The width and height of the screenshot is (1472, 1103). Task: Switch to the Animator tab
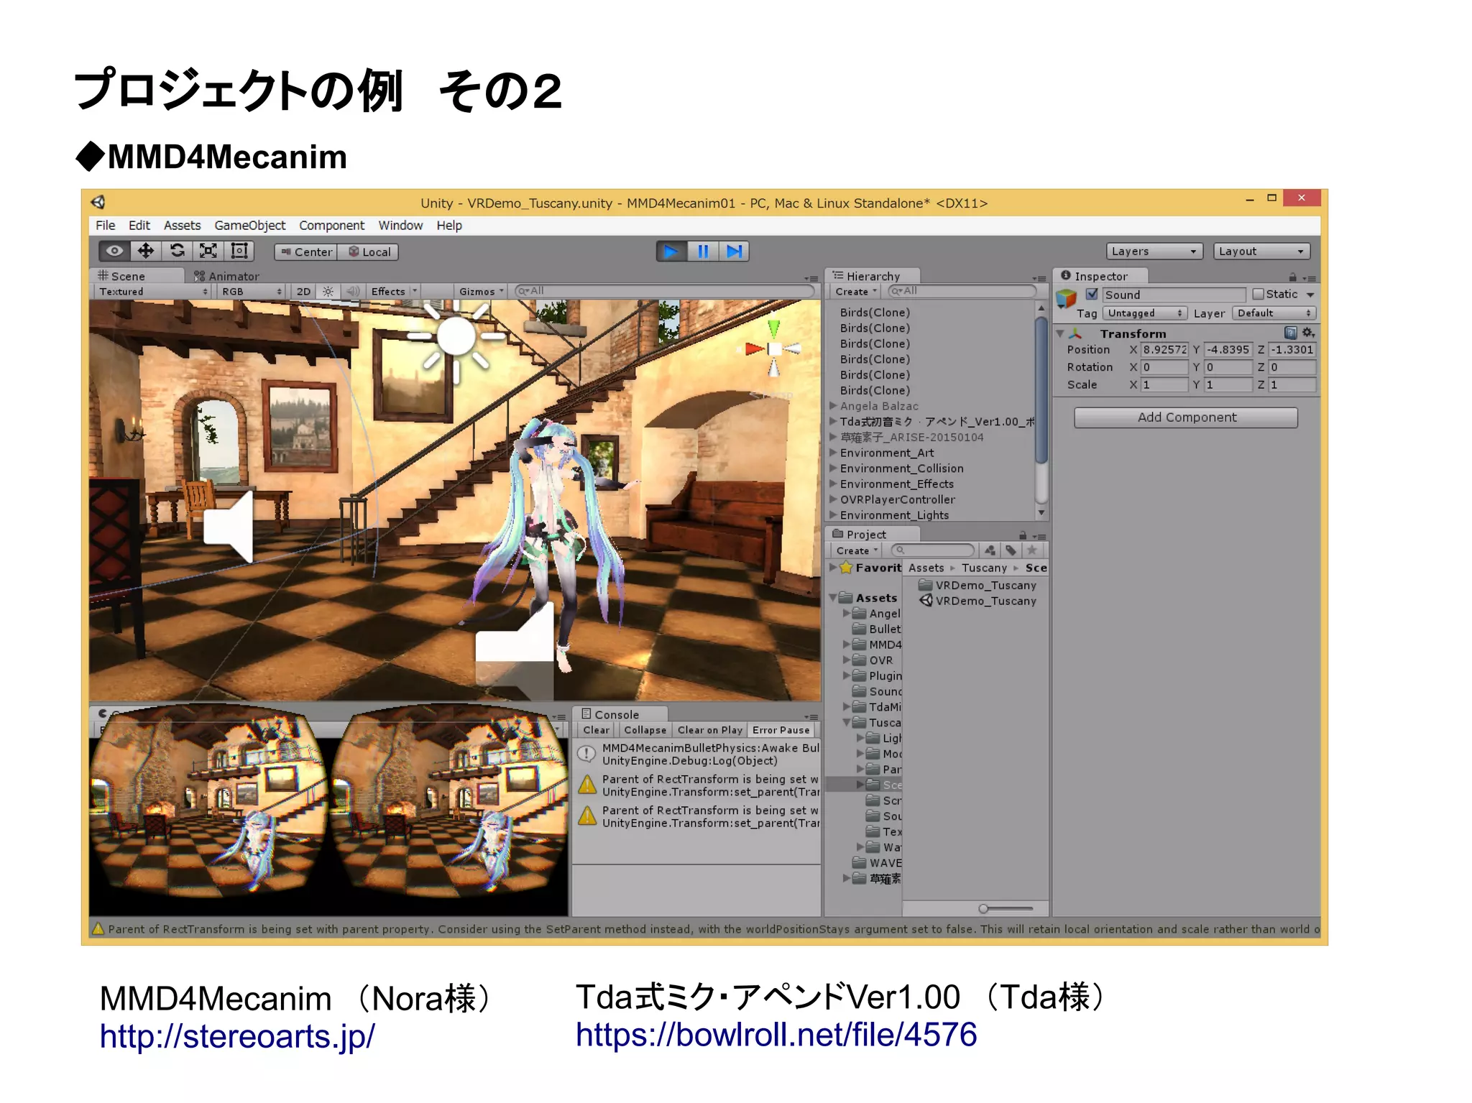(226, 276)
